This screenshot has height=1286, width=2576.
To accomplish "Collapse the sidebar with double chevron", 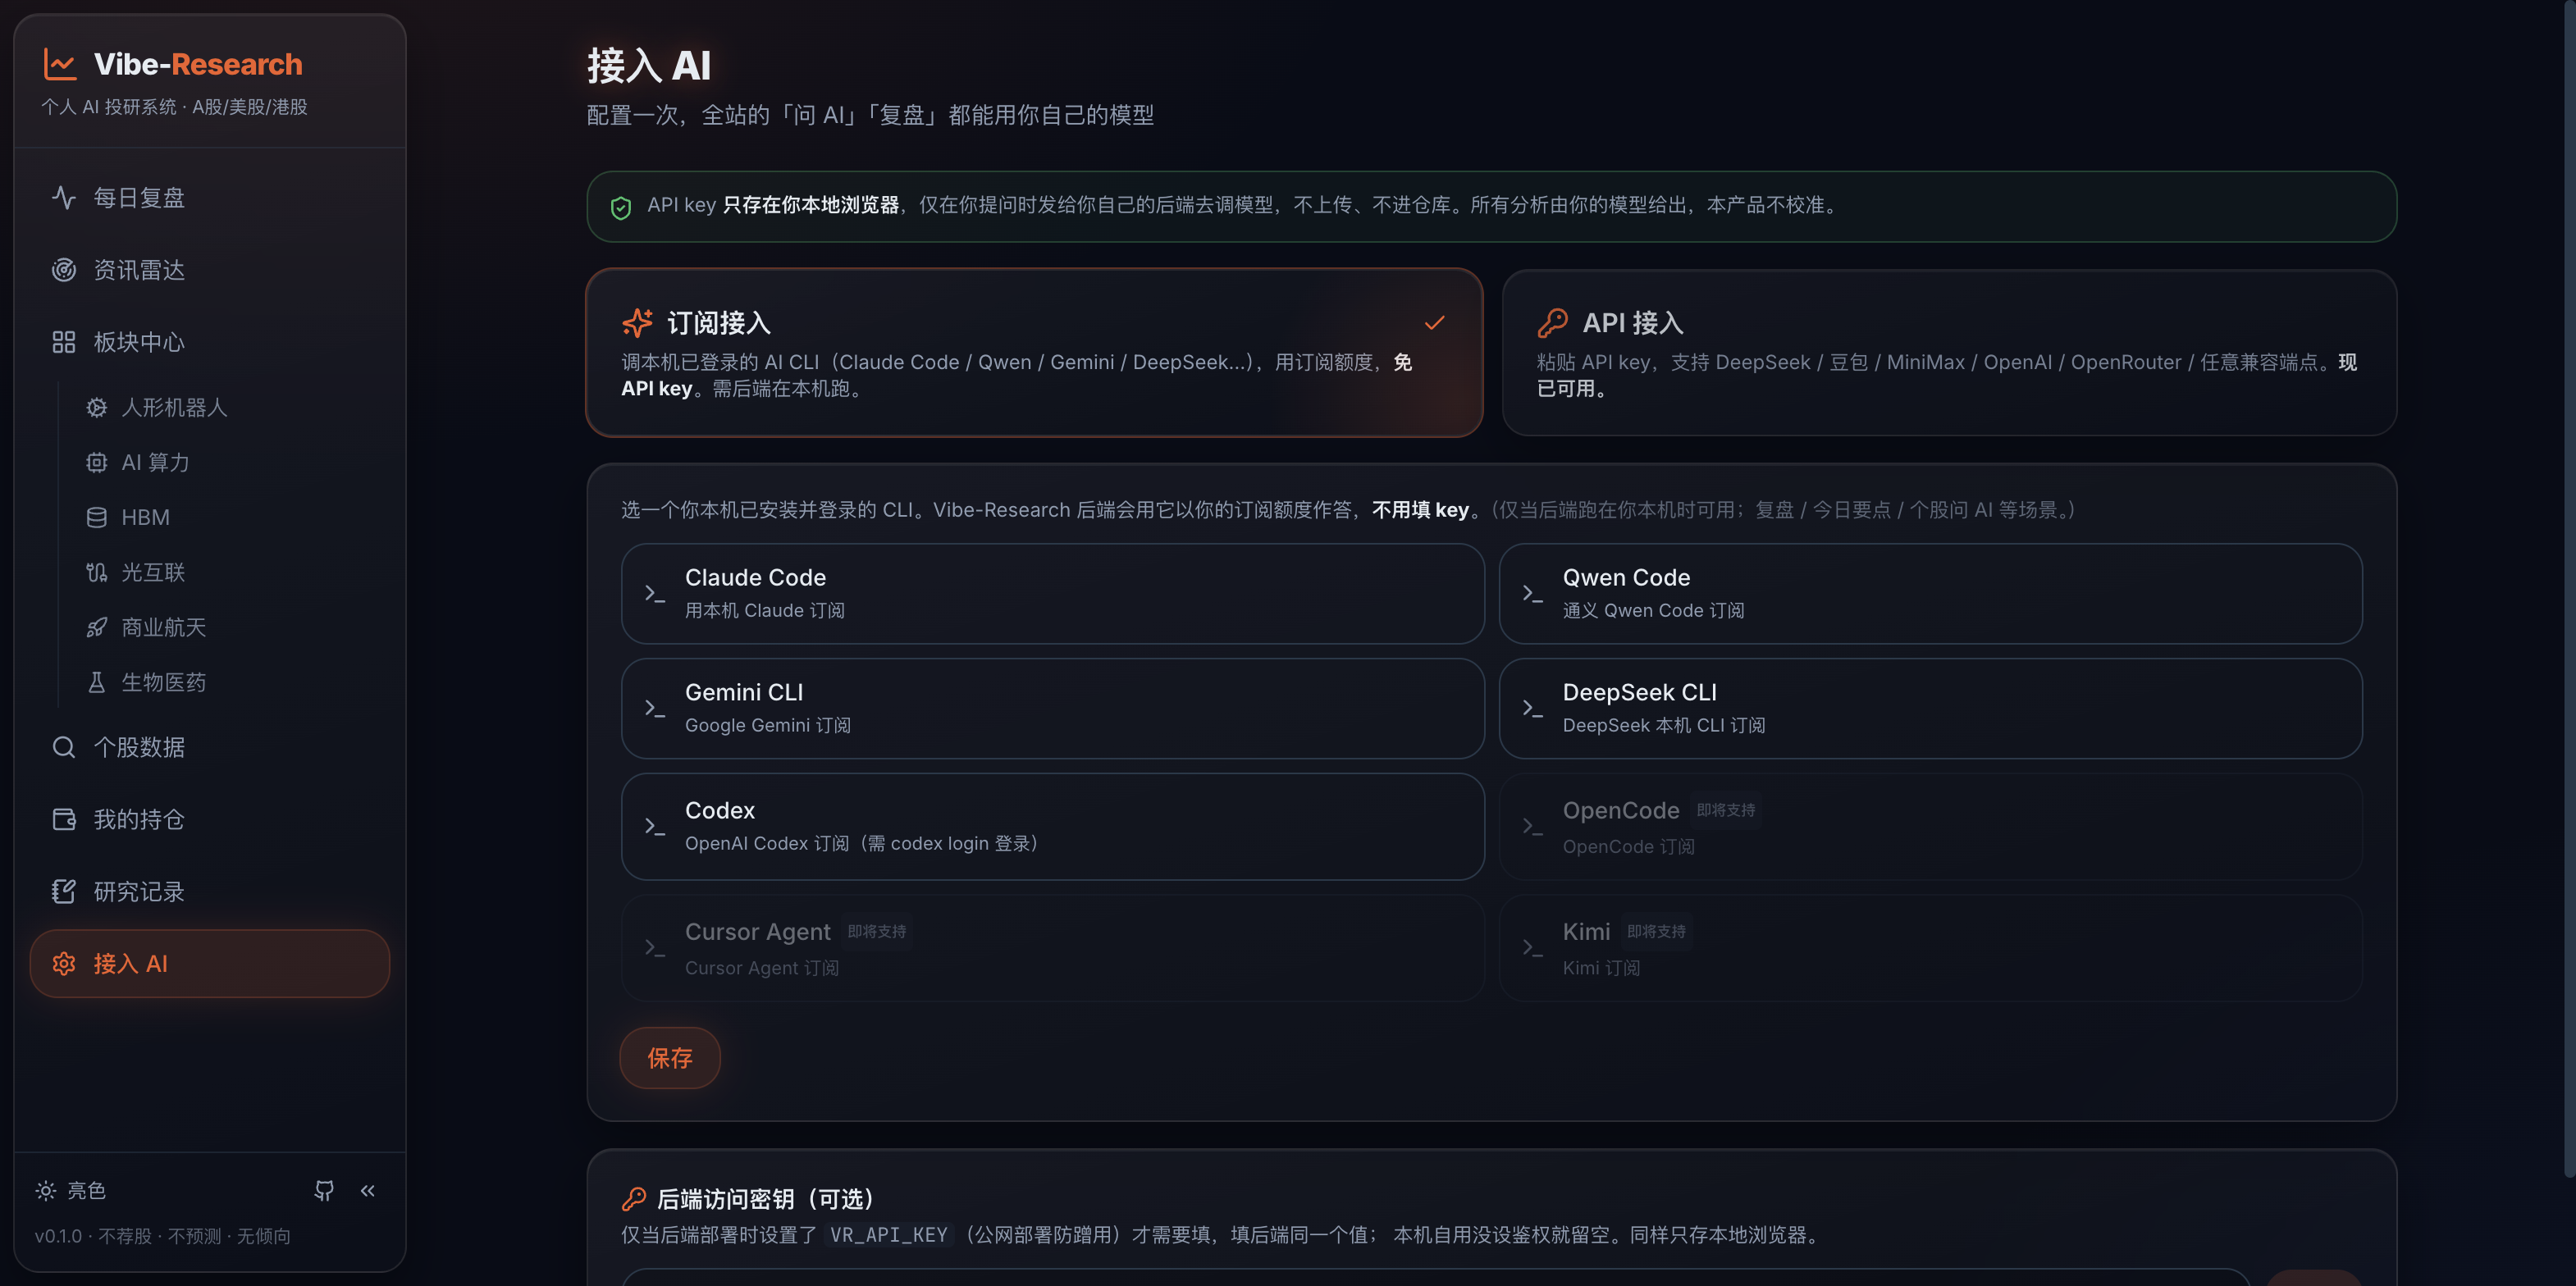I will click(368, 1191).
